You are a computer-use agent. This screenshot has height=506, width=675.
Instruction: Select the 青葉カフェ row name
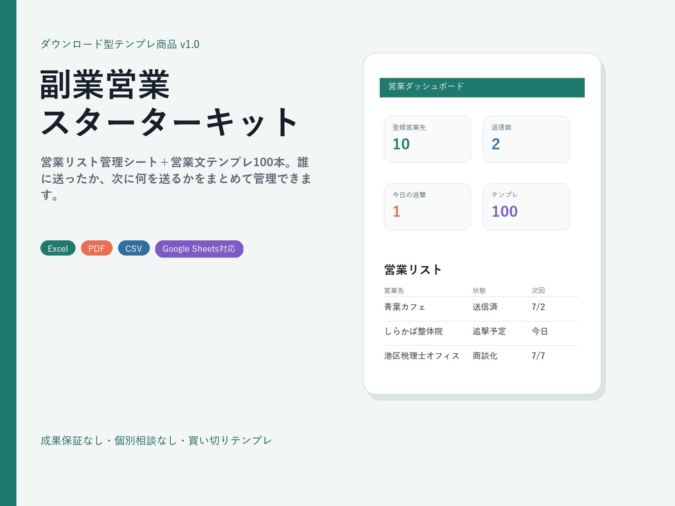coord(405,307)
